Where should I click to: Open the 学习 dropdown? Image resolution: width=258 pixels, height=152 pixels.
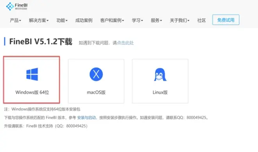coord(137,20)
